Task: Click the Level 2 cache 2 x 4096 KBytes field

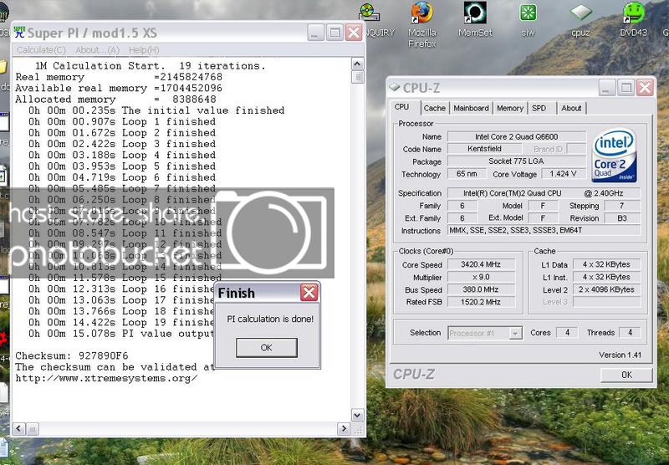Action: [606, 289]
